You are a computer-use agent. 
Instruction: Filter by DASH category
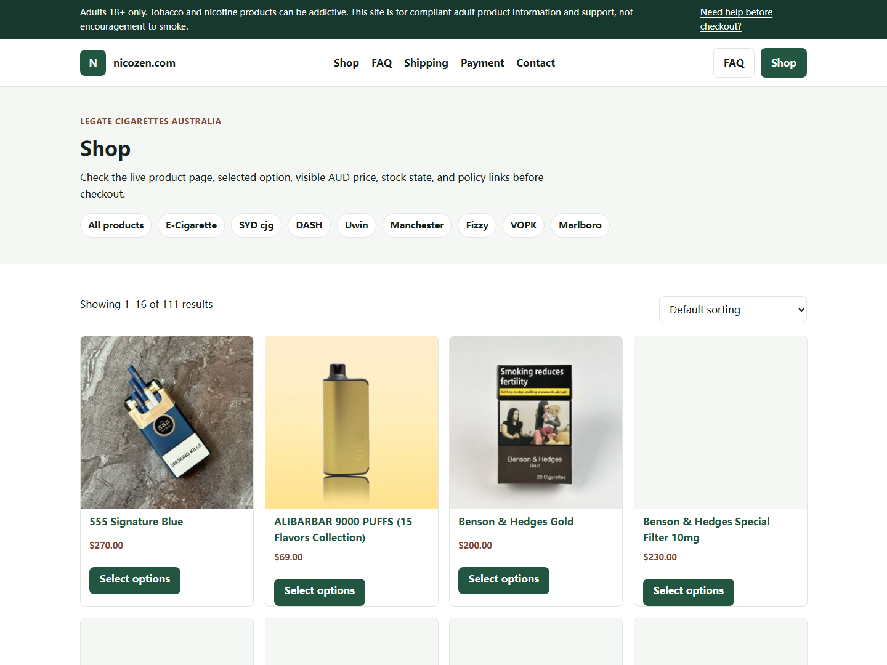pyautogui.click(x=309, y=225)
